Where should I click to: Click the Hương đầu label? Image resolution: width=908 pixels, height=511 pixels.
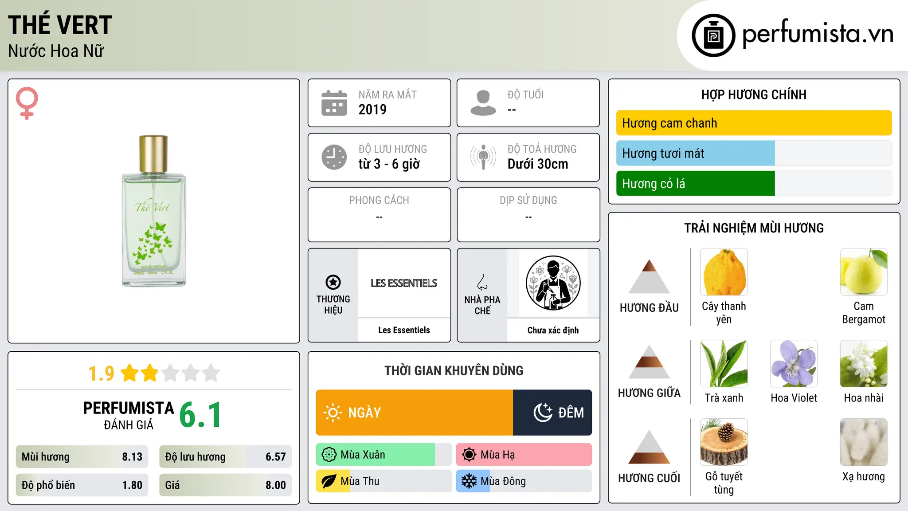click(x=649, y=308)
